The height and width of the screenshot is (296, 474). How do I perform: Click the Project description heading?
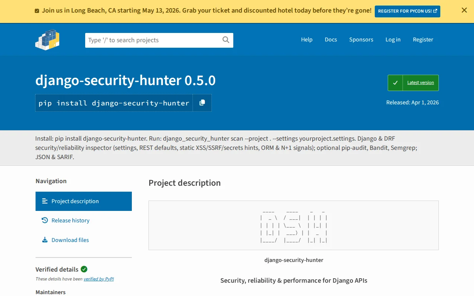[184, 183]
